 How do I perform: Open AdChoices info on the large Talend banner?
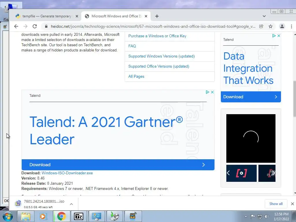point(208,92)
